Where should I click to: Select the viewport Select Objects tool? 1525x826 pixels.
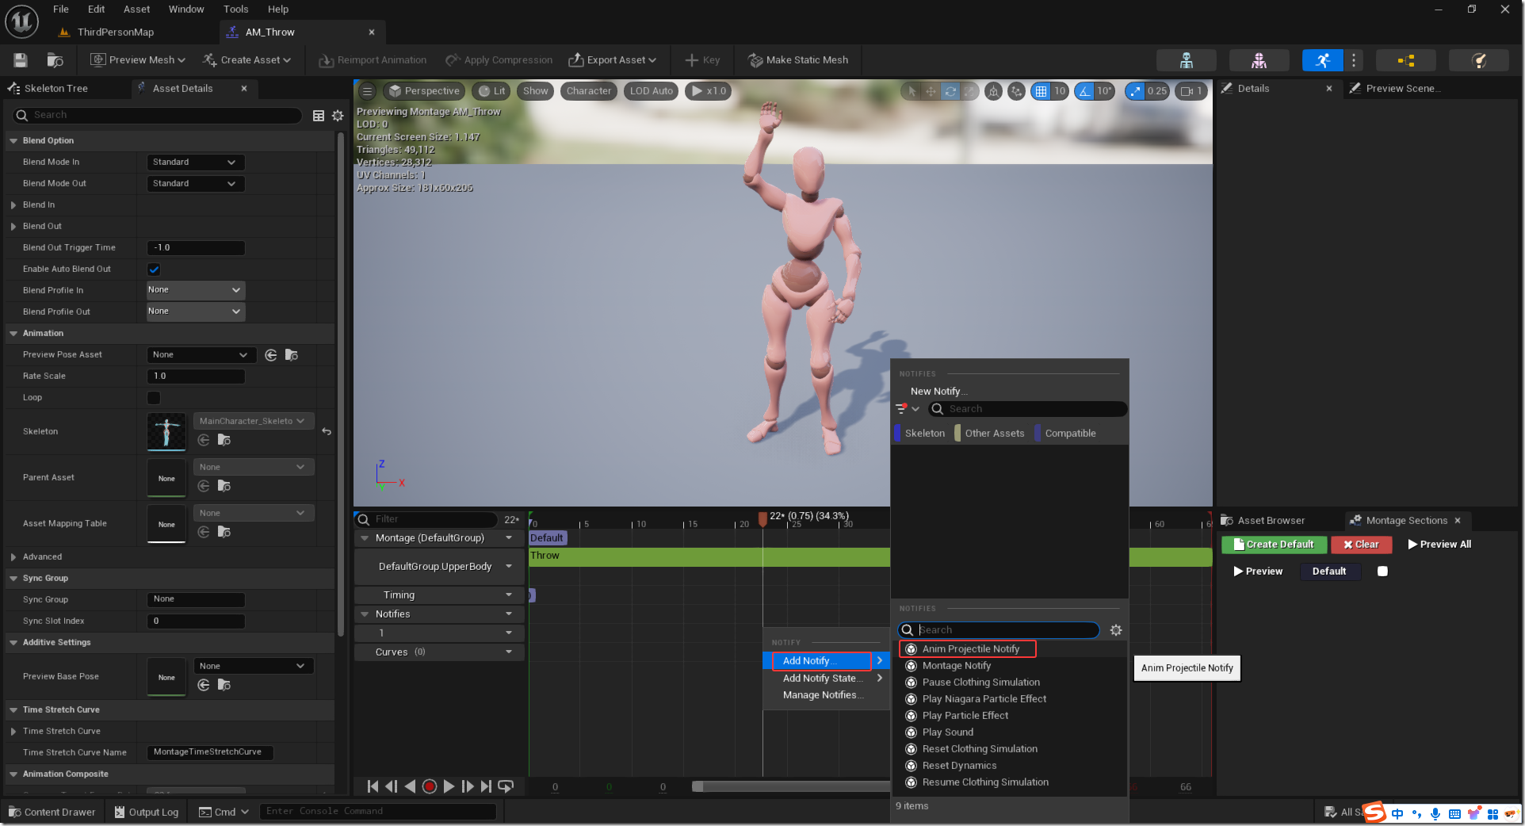click(912, 91)
